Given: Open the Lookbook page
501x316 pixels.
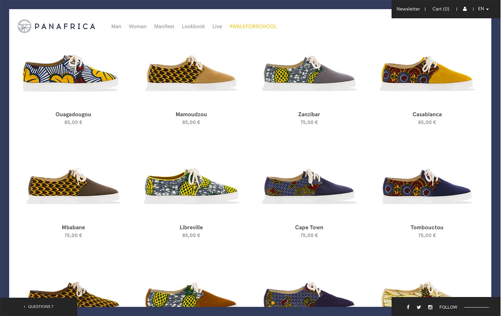Looking at the screenshot, I should 194,26.
